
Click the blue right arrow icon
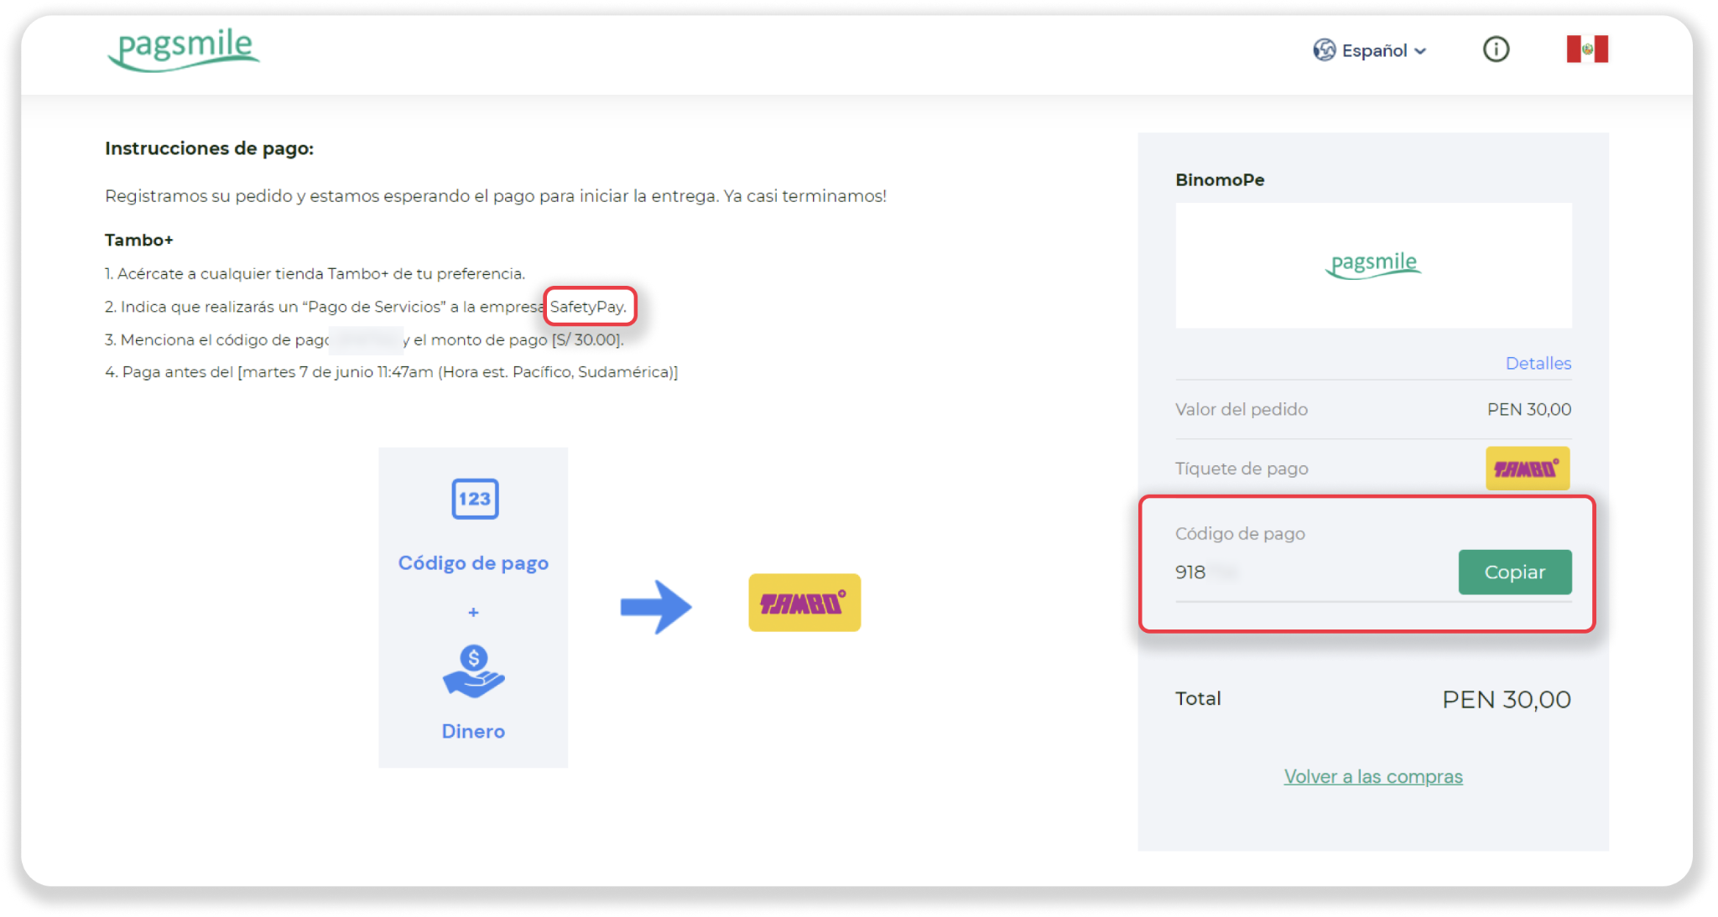(x=655, y=606)
